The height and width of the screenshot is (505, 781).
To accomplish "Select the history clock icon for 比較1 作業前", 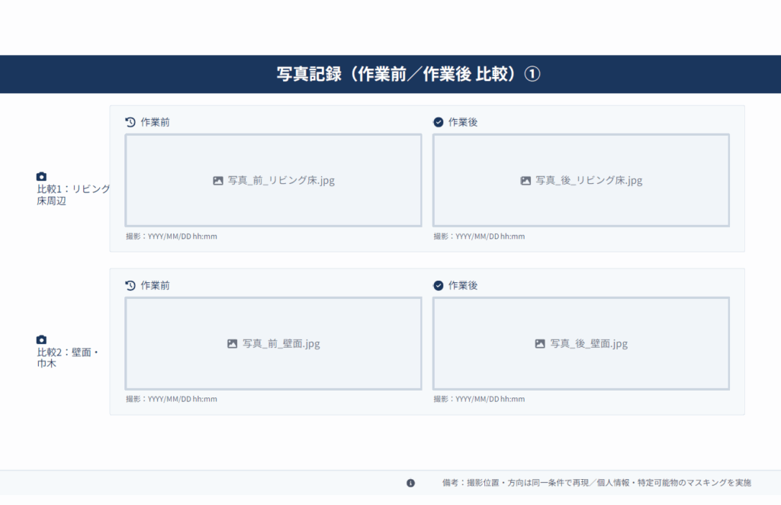I will [130, 121].
